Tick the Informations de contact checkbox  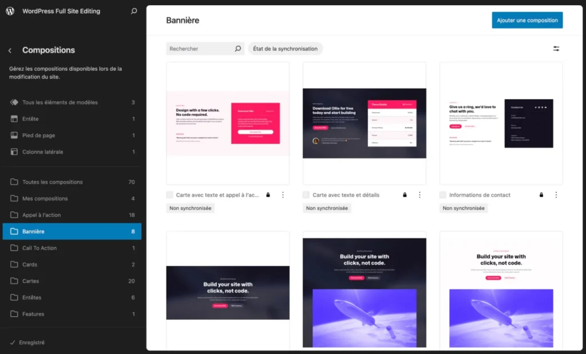pos(443,195)
